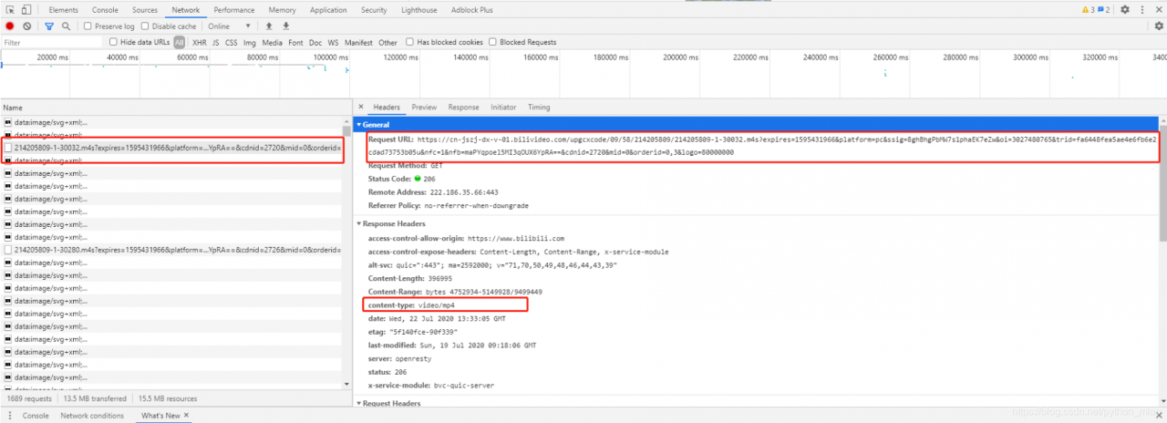Go to the Performance panel

[x=234, y=10]
